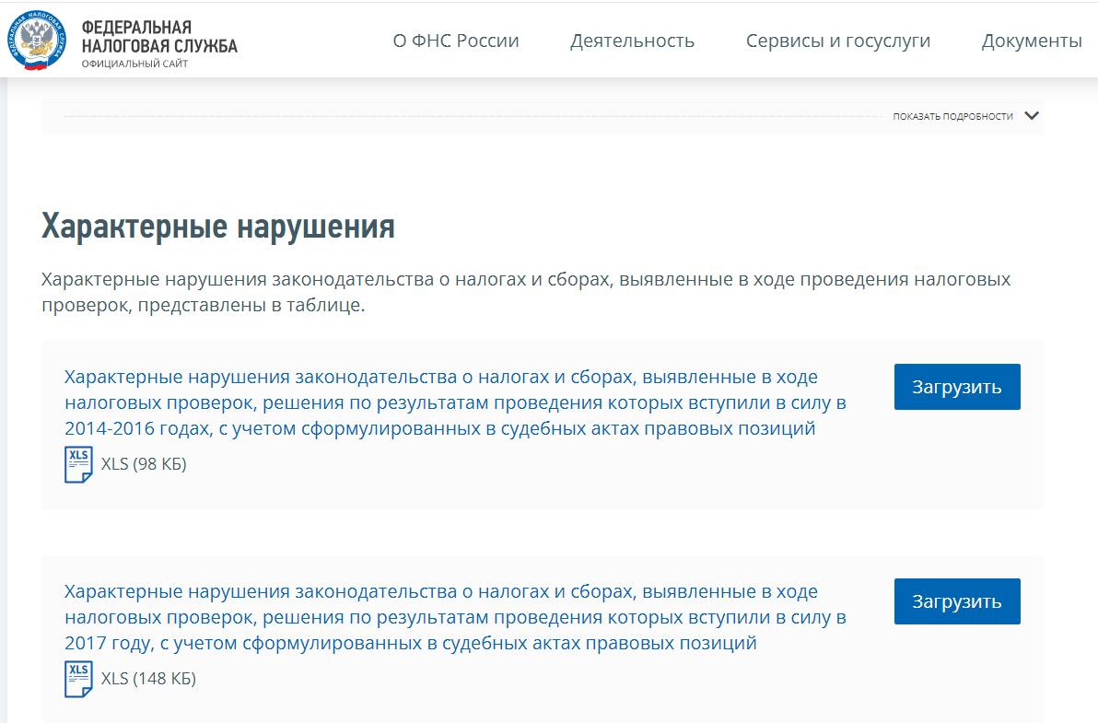Viewport: 1098px width, 723px height.
Task: Click the XLS file icon for the 2014-2016 document
Action: coord(78,463)
